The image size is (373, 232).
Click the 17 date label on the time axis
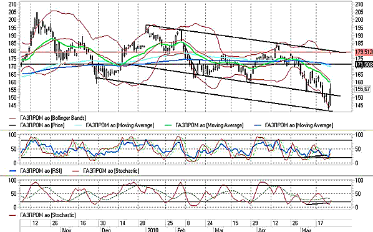coord(320,223)
